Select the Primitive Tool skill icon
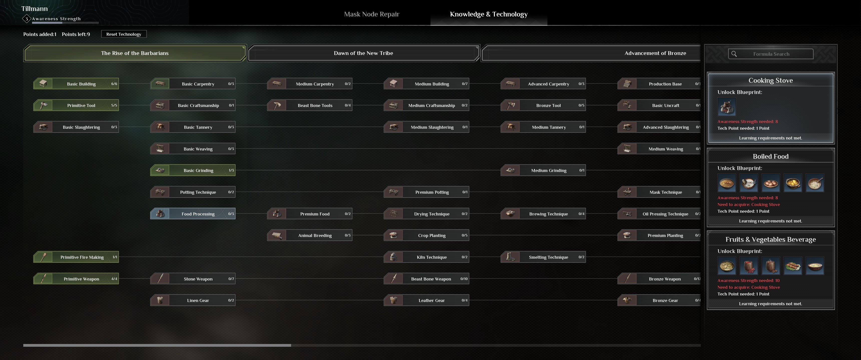Viewport: 861px width, 360px height. click(x=43, y=105)
